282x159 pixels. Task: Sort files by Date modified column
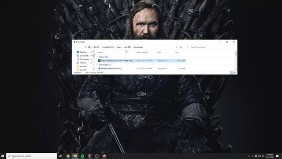click(142, 52)
